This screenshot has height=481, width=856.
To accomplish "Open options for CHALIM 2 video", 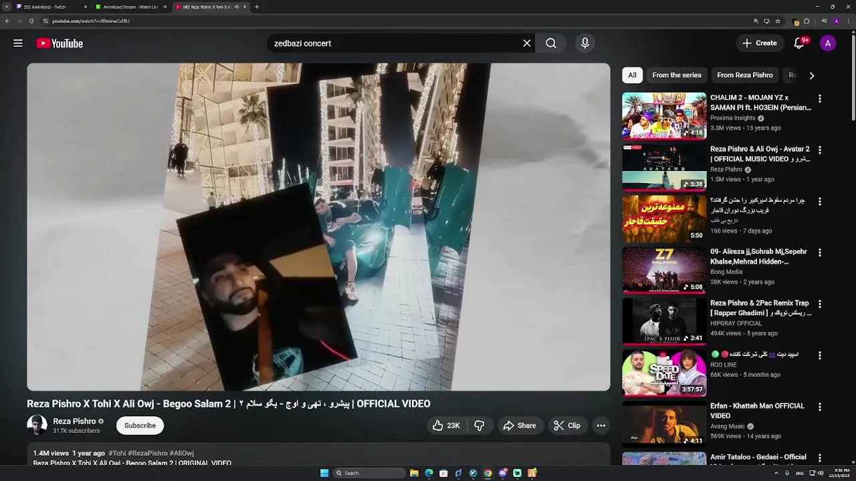I will coord(820,98).
